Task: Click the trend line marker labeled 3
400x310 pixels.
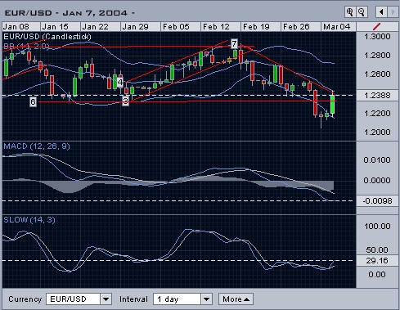Action: tap(125, 101)
